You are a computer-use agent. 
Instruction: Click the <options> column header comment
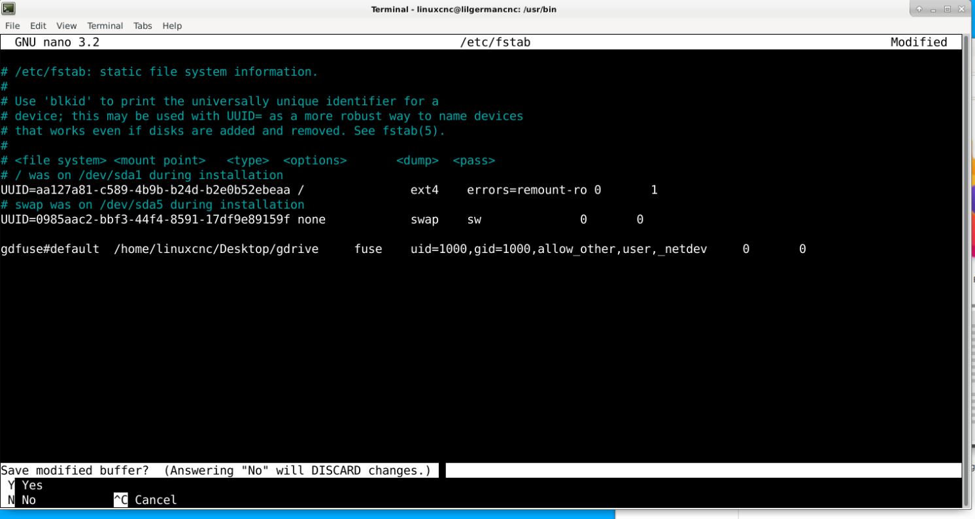[315, 161]
